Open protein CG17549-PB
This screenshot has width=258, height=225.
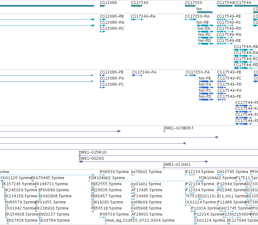coord(229,72)
